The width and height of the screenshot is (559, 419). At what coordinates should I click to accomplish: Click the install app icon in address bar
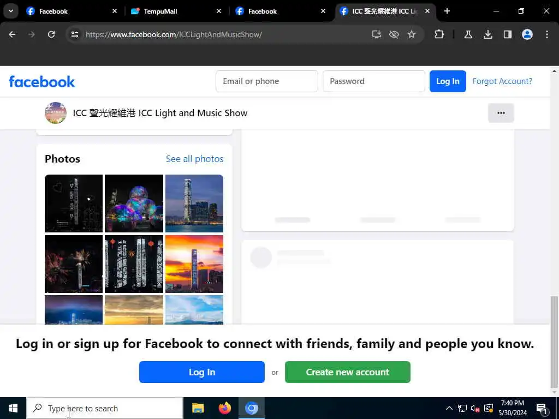[x=377, y=34]
